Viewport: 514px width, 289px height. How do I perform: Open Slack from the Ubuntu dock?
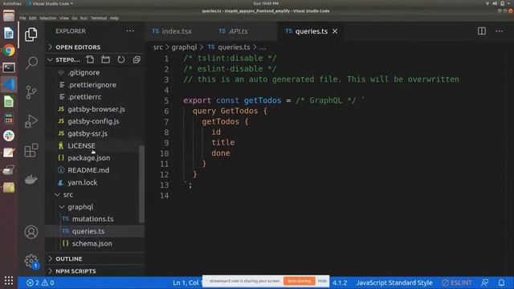point(9,136)
